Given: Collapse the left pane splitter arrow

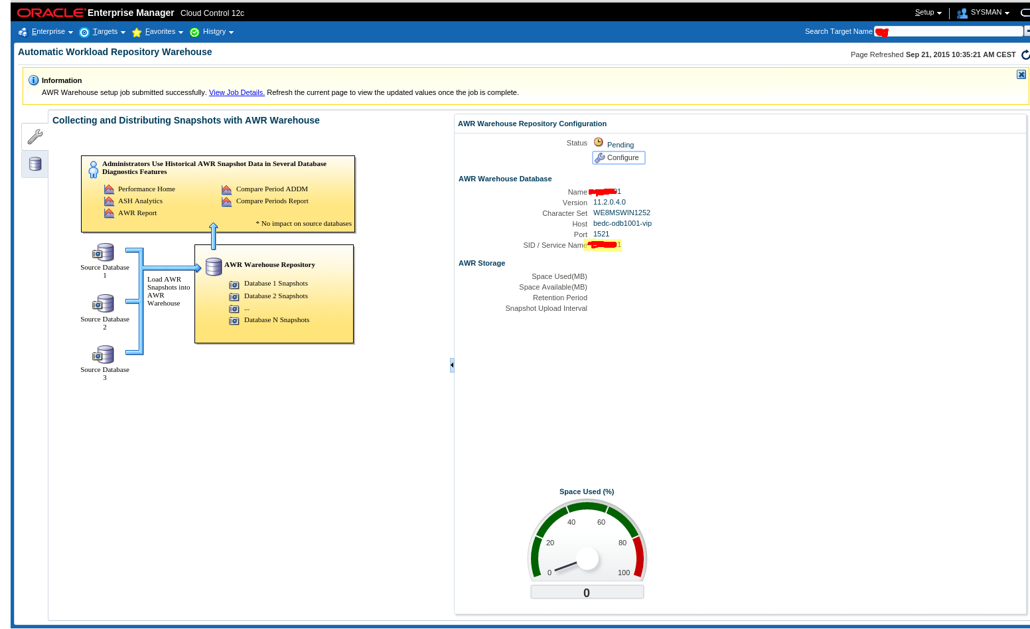Looking at the screenshot, I should tap(452, 365).
